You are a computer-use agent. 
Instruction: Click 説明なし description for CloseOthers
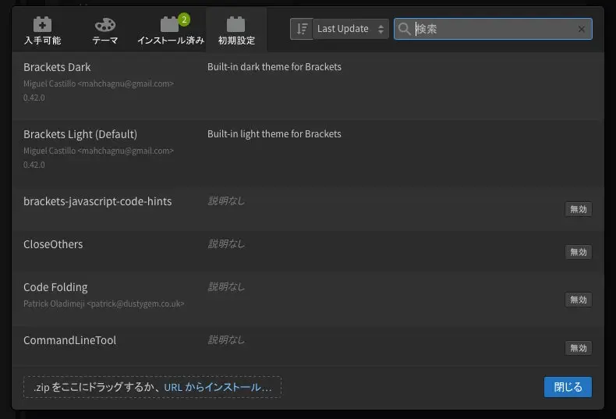click(226, 244)
